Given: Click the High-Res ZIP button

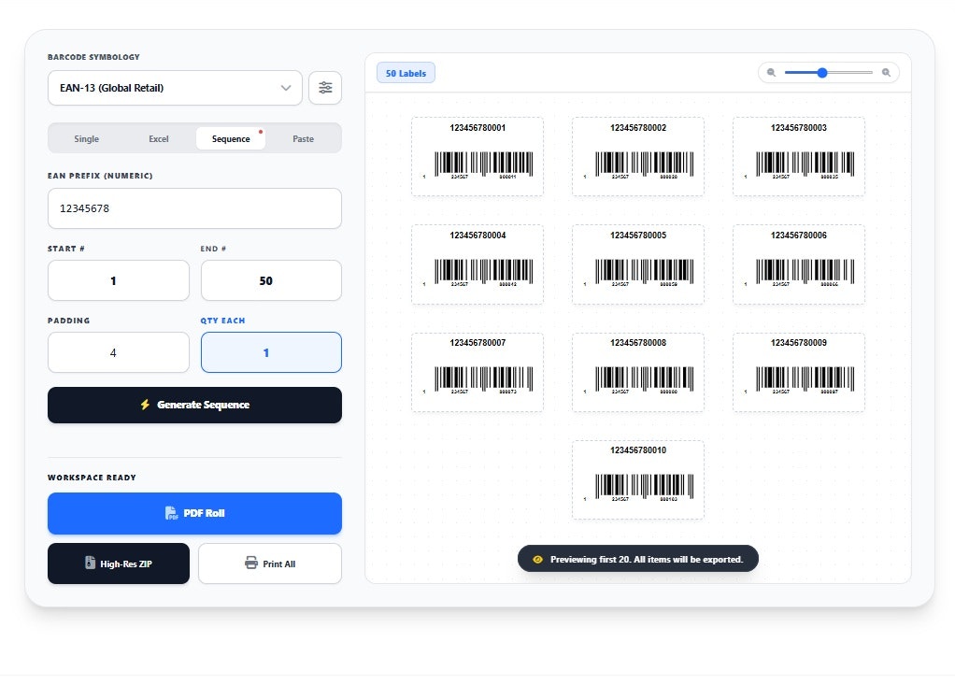Looking at the screenshot, I should [x=119, y=564].
